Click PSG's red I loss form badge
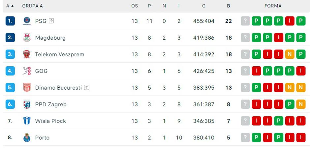The width and height of the screenshot is (310, 151). (x=290, y=21)
